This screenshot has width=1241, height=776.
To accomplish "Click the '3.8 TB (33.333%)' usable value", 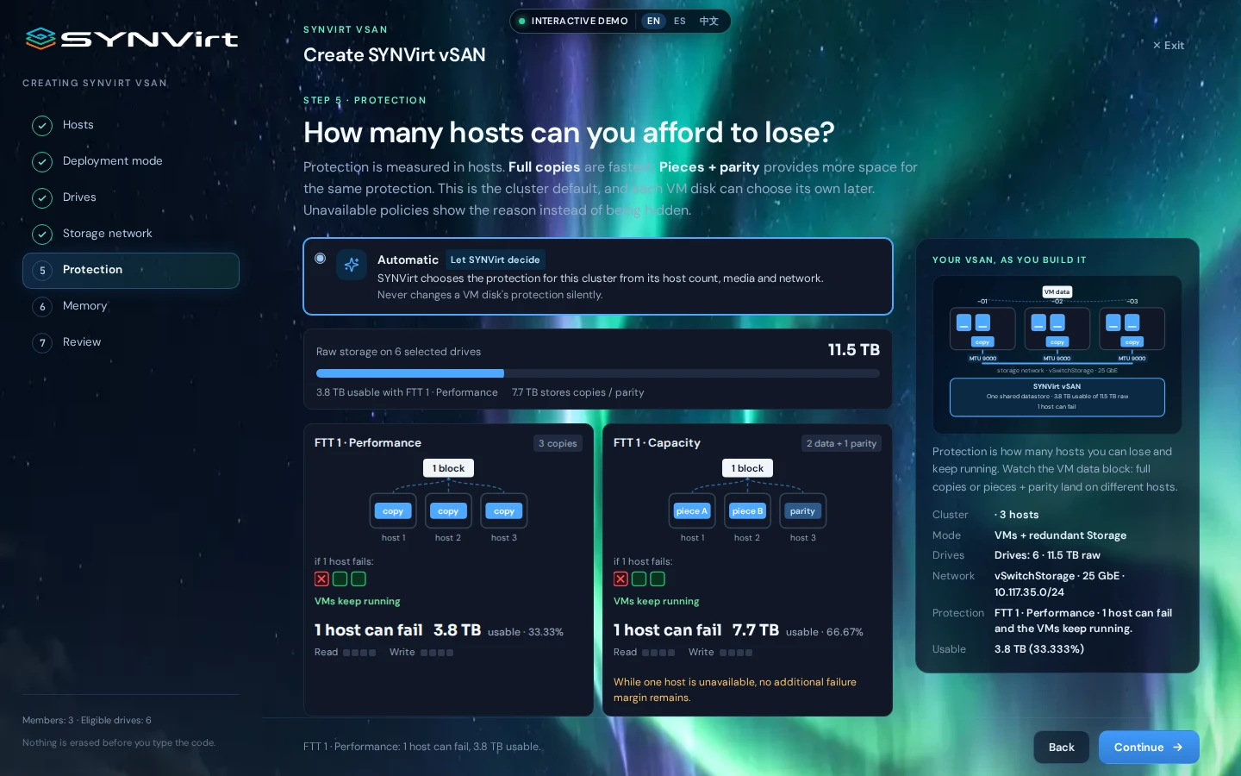I will [1039, 649].
